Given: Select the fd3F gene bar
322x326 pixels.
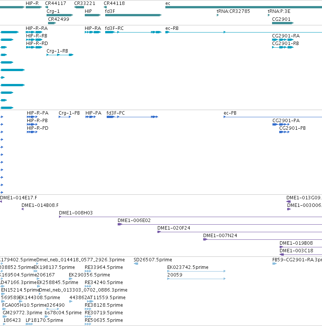Looking at the screenshot, I should coord(133,15).
